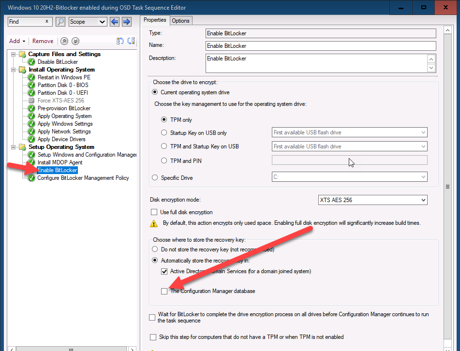Viewport: 460px width, 351px height.
Task: Click green check icon of Configure BitLocker Management Policy
Action: [x=31, y=178]
